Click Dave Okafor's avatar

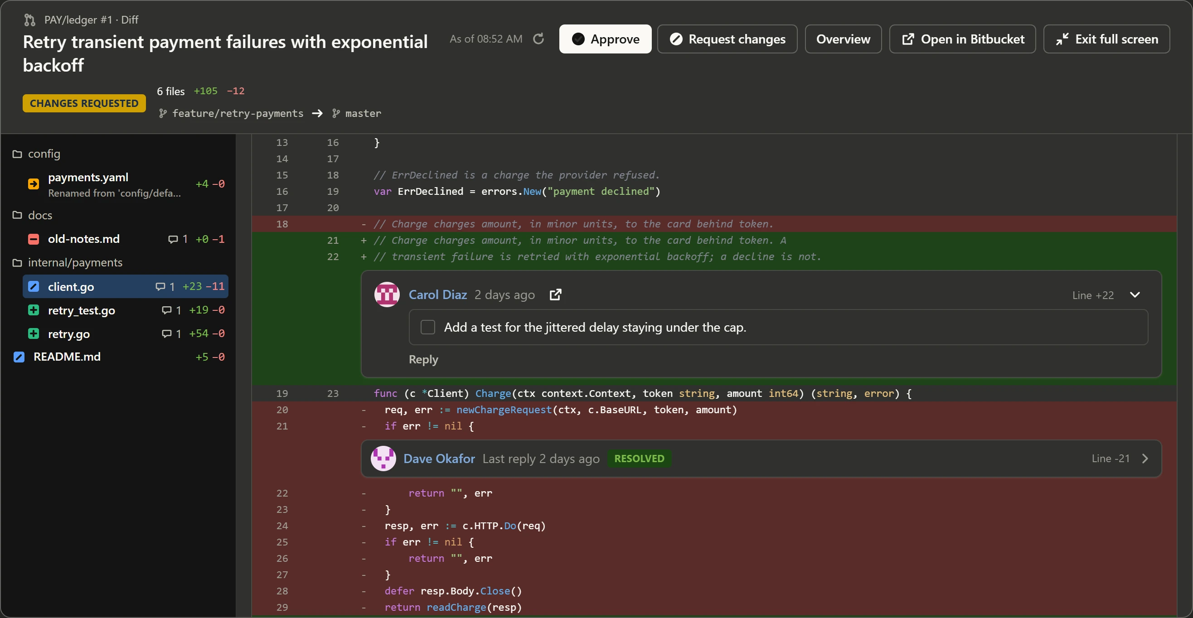(383, 459)
